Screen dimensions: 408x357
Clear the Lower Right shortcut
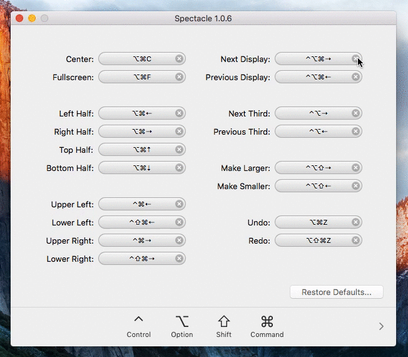[179, 259]
